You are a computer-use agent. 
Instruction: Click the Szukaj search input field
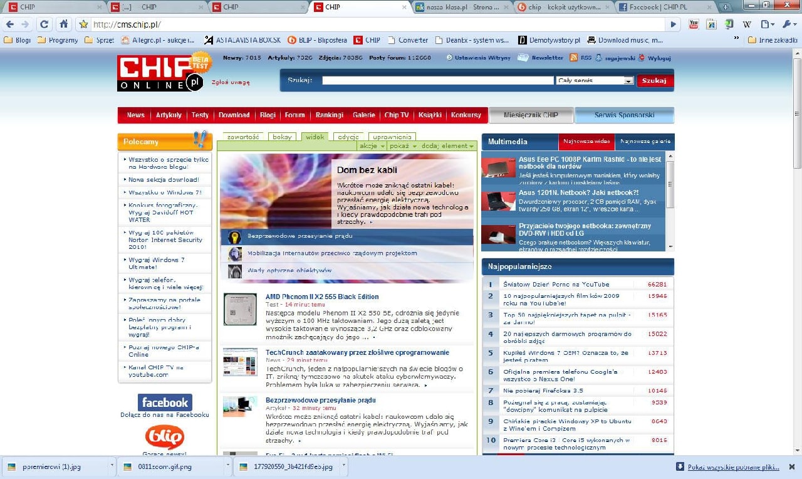click(438, 81)
